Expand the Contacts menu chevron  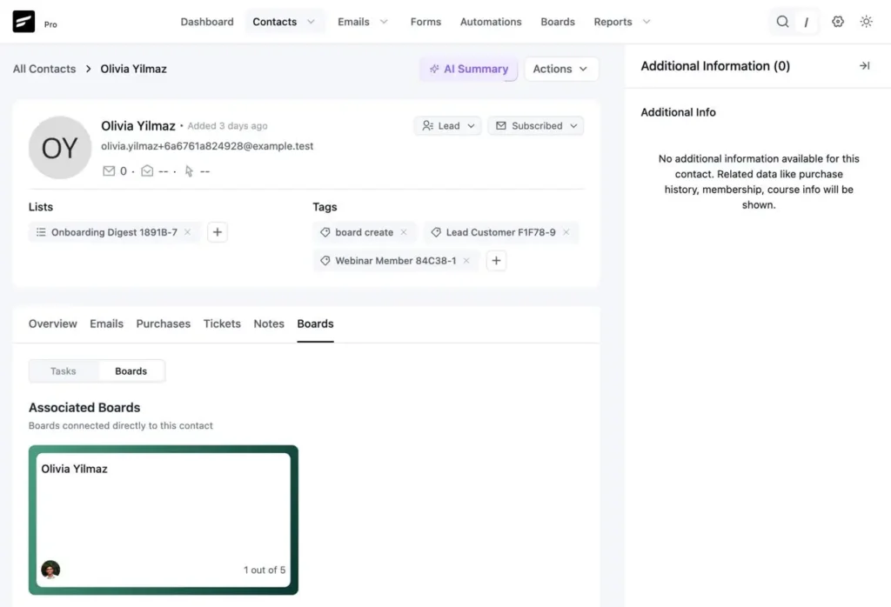click(311, 22)
